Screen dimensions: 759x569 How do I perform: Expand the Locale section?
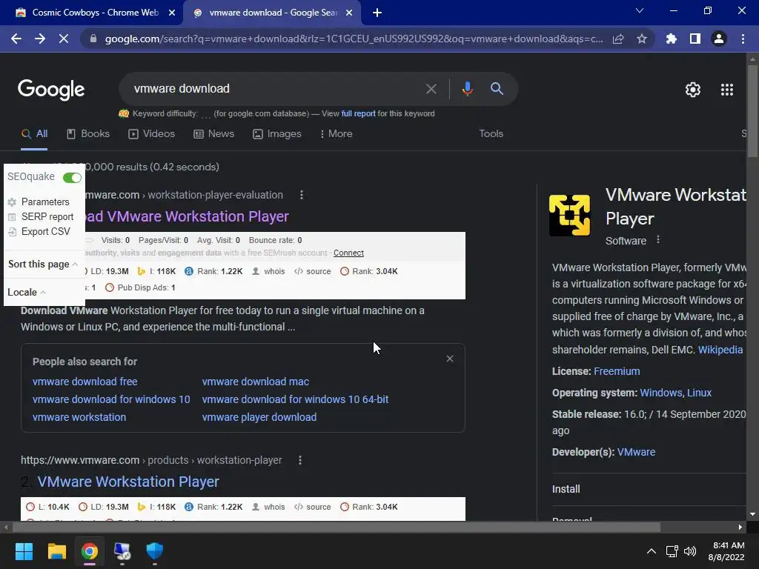coord(27,292)
